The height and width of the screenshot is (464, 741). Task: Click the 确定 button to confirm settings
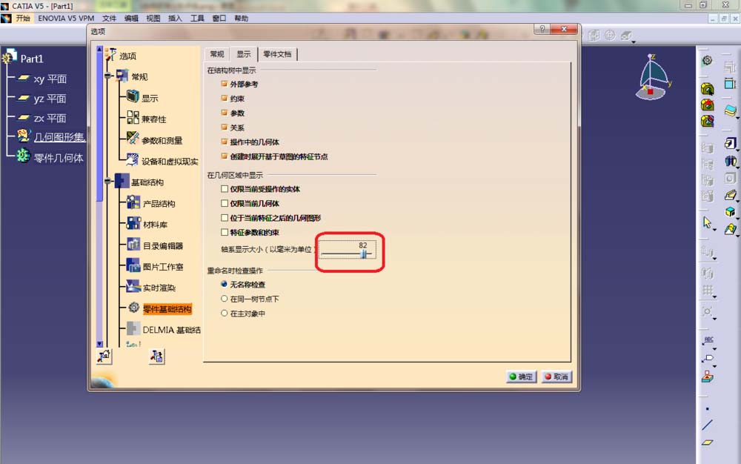coord(521,377)
